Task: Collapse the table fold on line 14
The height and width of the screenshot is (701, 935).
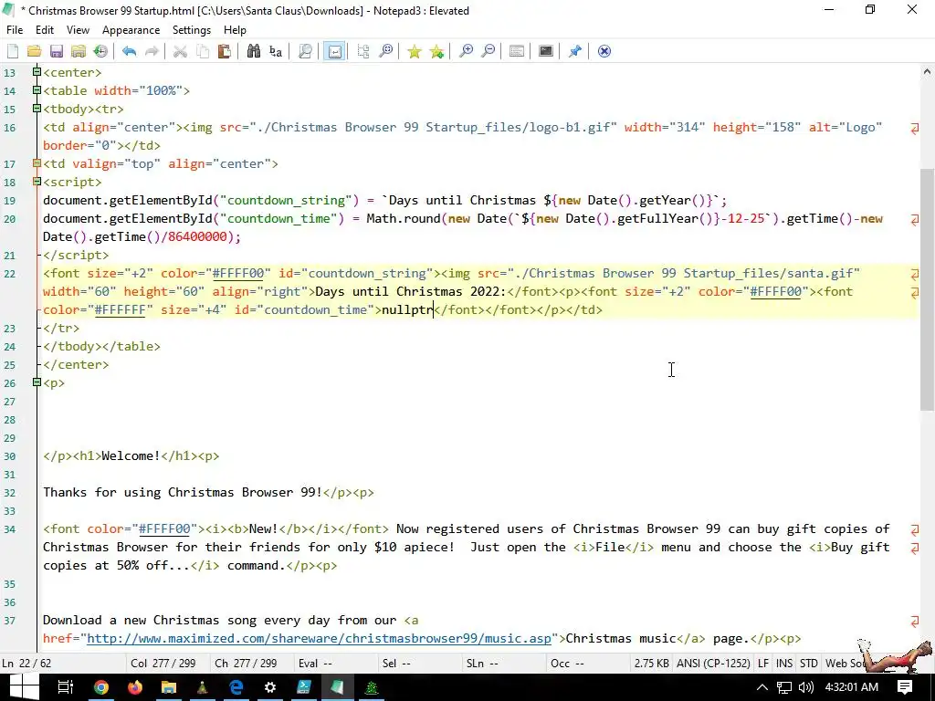Action: pyautogui.click(x=37, y=90)
